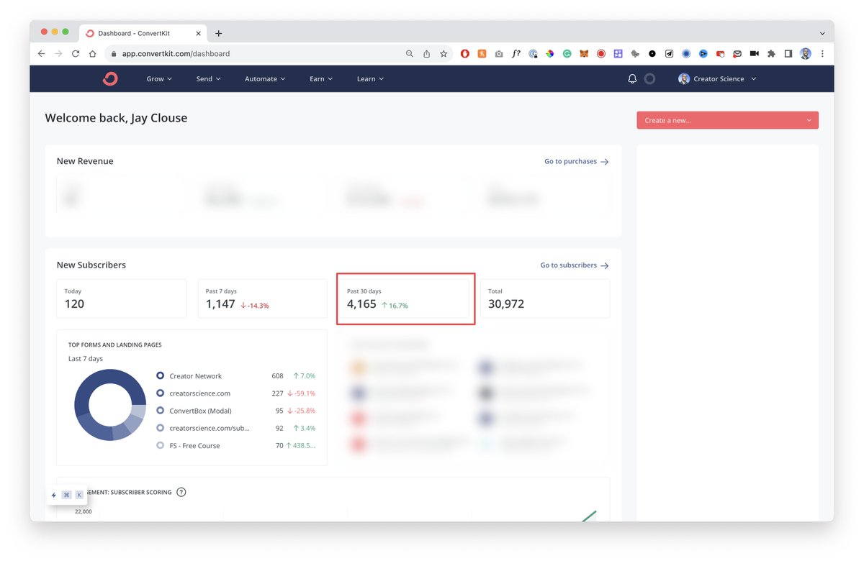Open the MetaMask fox extension
The width and height of the screenshot is (864, 561).
(584, 54)
